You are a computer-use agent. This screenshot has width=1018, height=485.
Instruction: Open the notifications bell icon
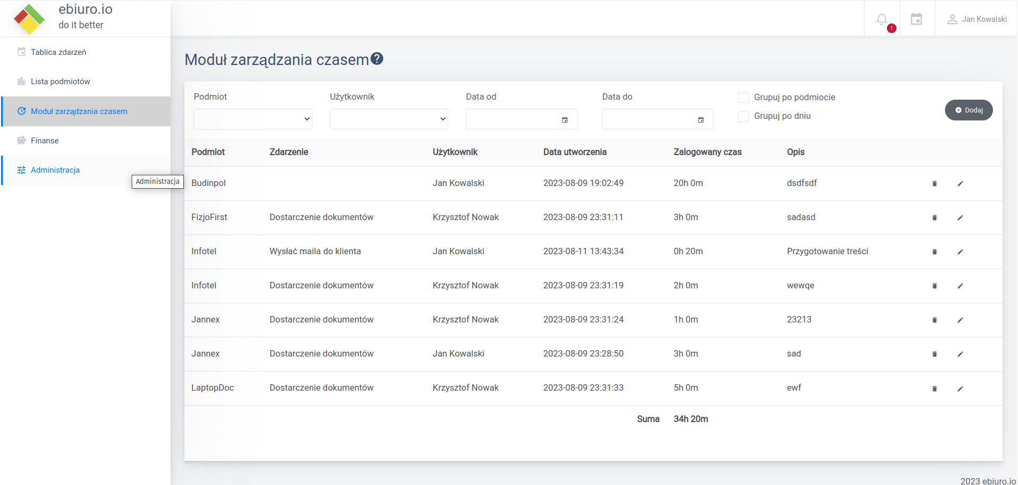click(882, 19)
